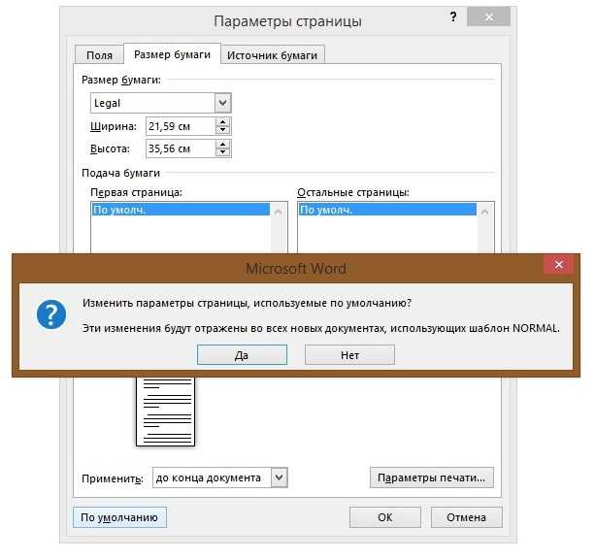Screen dimensions: 595x560
Task: Decline with the Нет button
Action: coord(349,355)
